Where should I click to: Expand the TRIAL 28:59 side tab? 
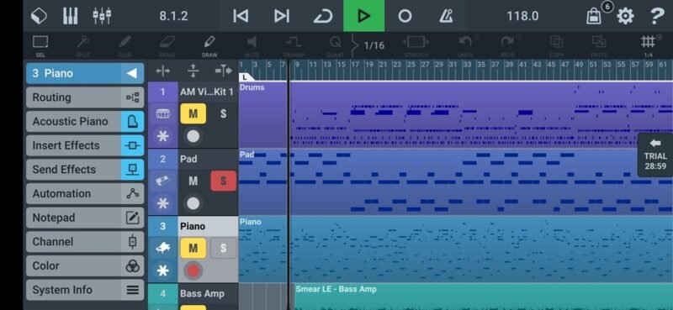(x=655, y=155)
